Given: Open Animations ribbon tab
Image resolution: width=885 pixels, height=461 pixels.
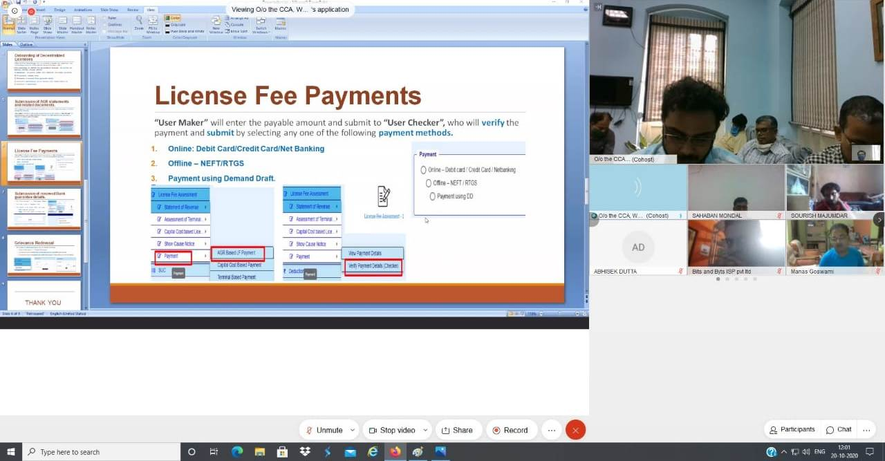Looking at the screenshot, I should [x=83, y=10].
